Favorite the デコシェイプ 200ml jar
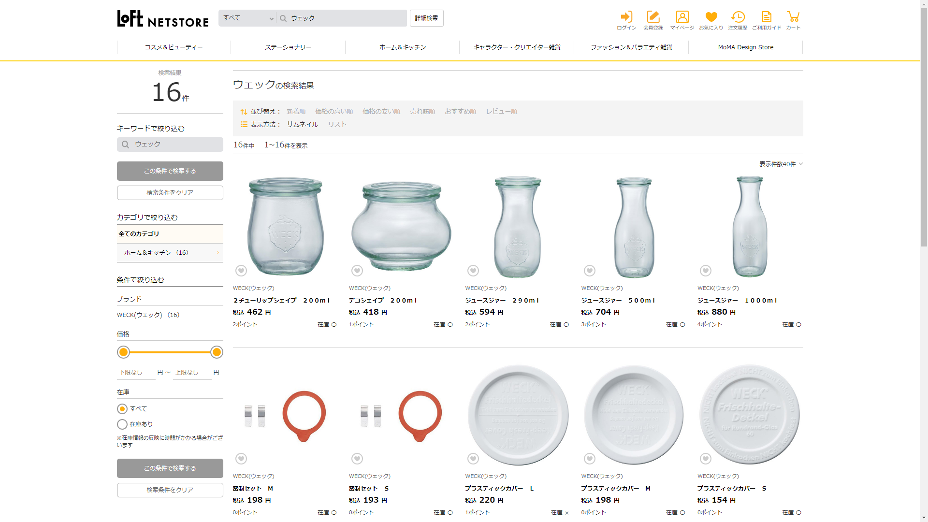The image size is (928, 522). tap(357, 271)
